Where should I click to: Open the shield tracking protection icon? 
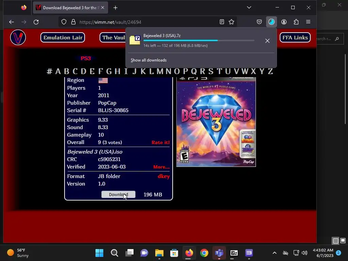[x=64, y=22]
